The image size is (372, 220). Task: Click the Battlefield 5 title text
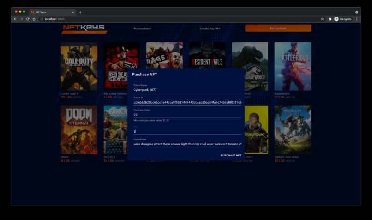(282, 94)
